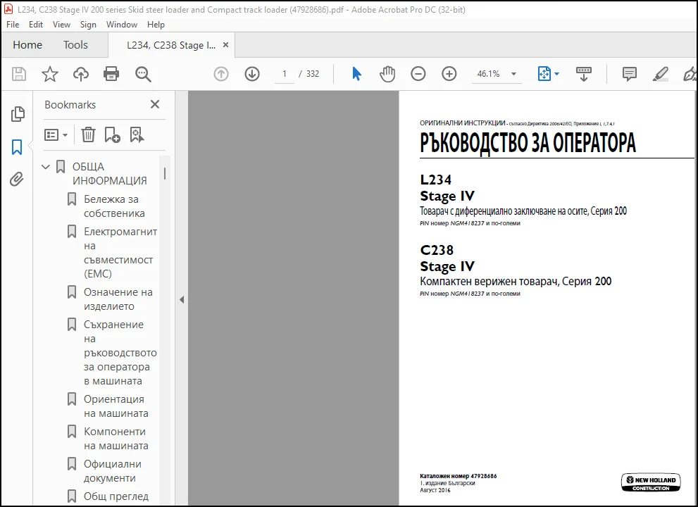Open the Page Thumbnails panel icon
Viewport: 698px width, 507px height.
(18, 114)
